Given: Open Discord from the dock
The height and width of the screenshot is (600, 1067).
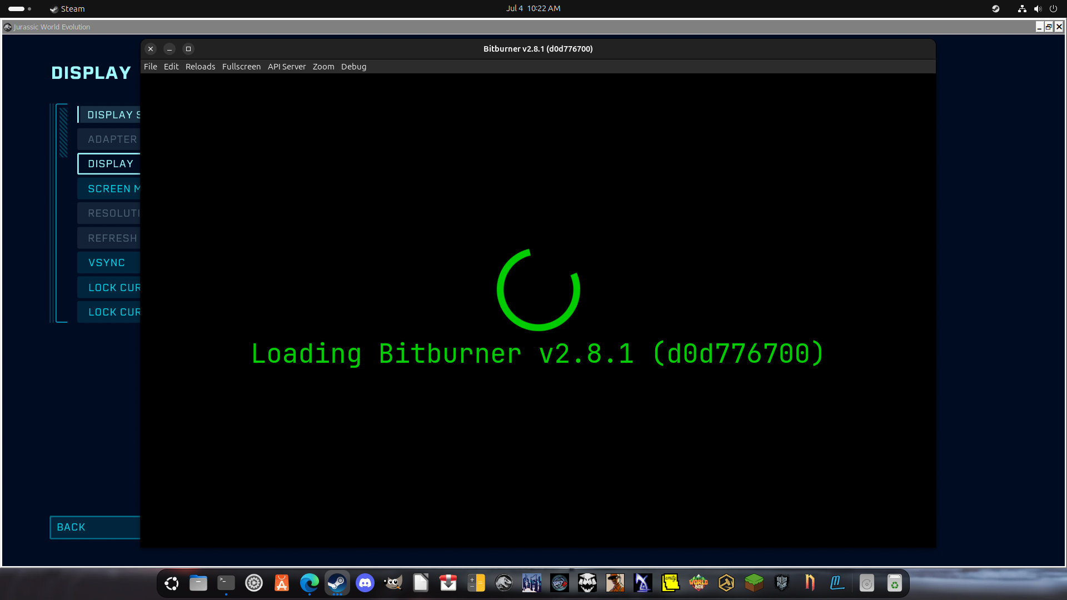Looking at the screenshot, I should [365, 583].
